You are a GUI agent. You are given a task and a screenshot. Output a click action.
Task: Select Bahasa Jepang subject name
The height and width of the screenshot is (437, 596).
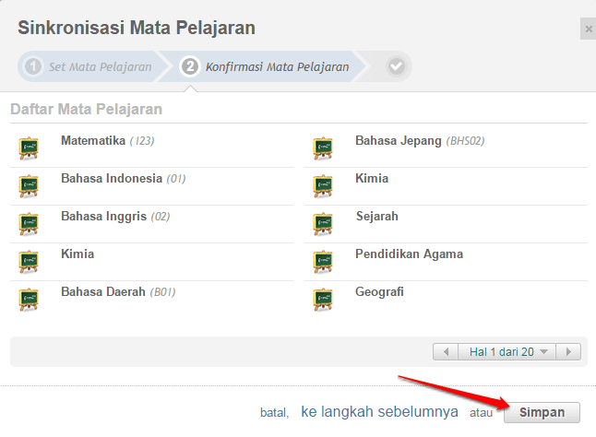[x=398, y=141]
